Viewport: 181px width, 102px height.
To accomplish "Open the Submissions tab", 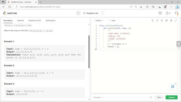I will (x=50, y=20).
